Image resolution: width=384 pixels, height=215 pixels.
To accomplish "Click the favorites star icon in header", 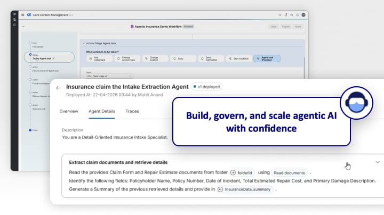I will click(292, 15).
